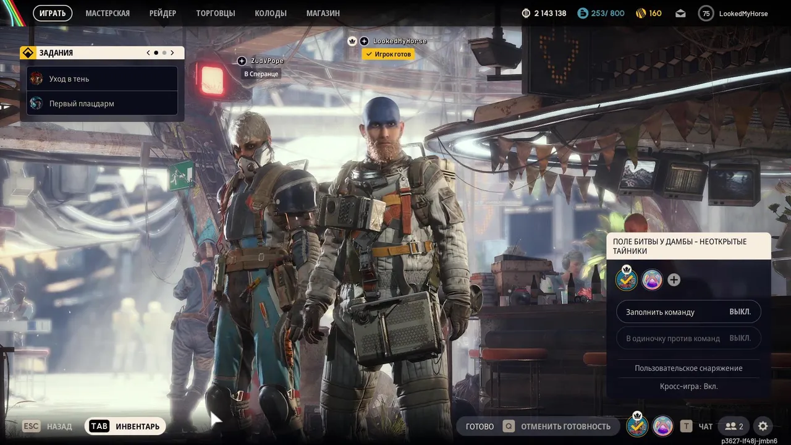Open the LookedMyHorse profile name in top bar
Viewport: 791px width, 445px height.
(x=743, y=13)
